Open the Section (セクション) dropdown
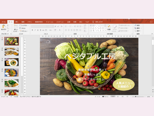This screenshot has width=154, height=116. click(x=24, y=31)
